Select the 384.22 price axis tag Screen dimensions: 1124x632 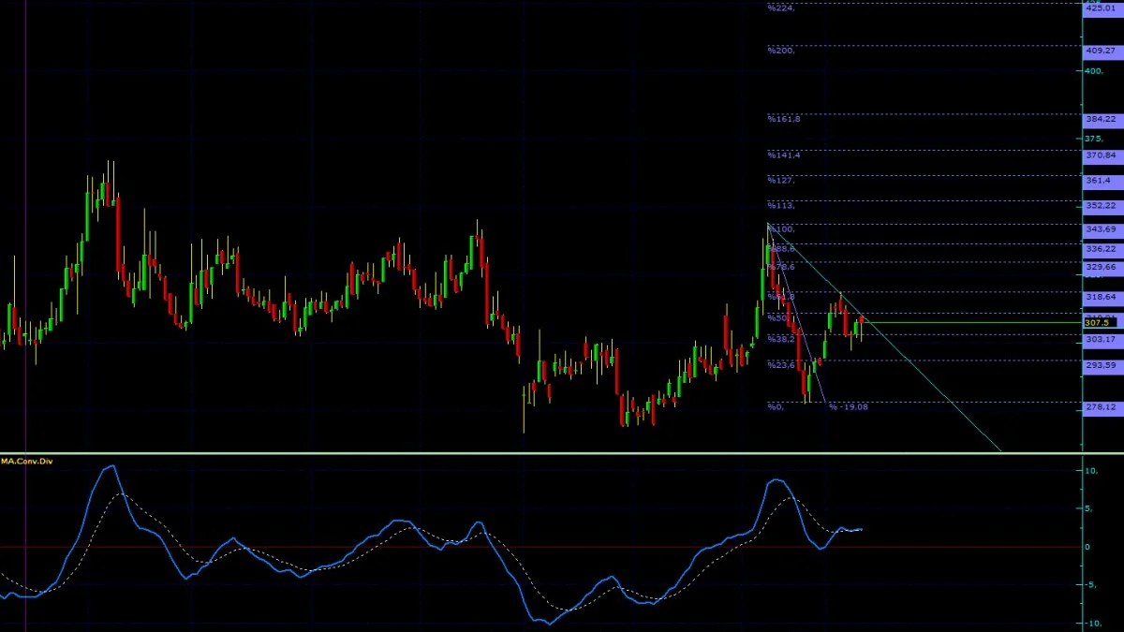pyautogui.click(x=1102, y=119)
